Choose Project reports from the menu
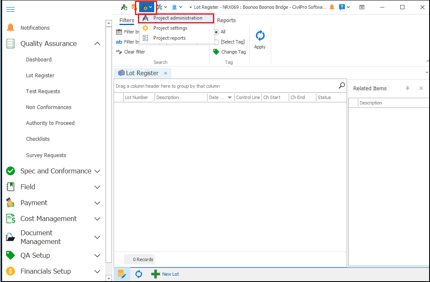The height and width of the screenshot is (282, 430). pyautogui.click(x=169, y=38)
